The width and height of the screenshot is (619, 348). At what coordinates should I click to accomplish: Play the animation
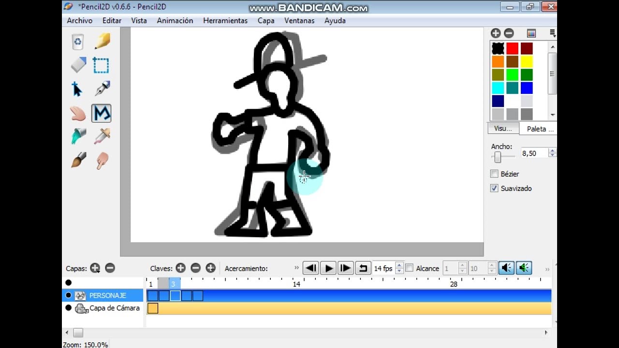click(328, 268)
